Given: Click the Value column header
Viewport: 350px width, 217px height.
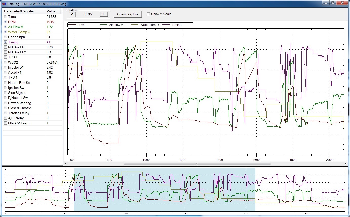Looking at the screenshot, I should coord(51,11).
